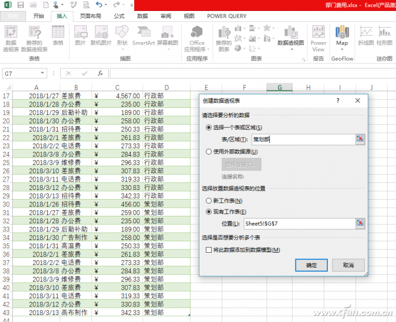The image size is (396, 322).
Task: Open the charts dialog launcher
Action: point(304,60)
